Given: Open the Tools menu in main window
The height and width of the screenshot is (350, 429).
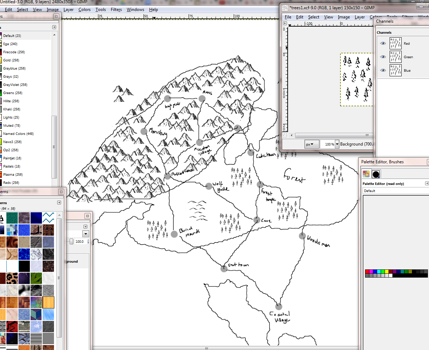Looking at the screenshot, I should 101,10.
